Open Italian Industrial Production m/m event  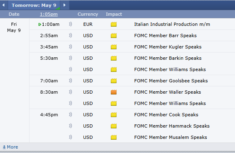(172, 24)
